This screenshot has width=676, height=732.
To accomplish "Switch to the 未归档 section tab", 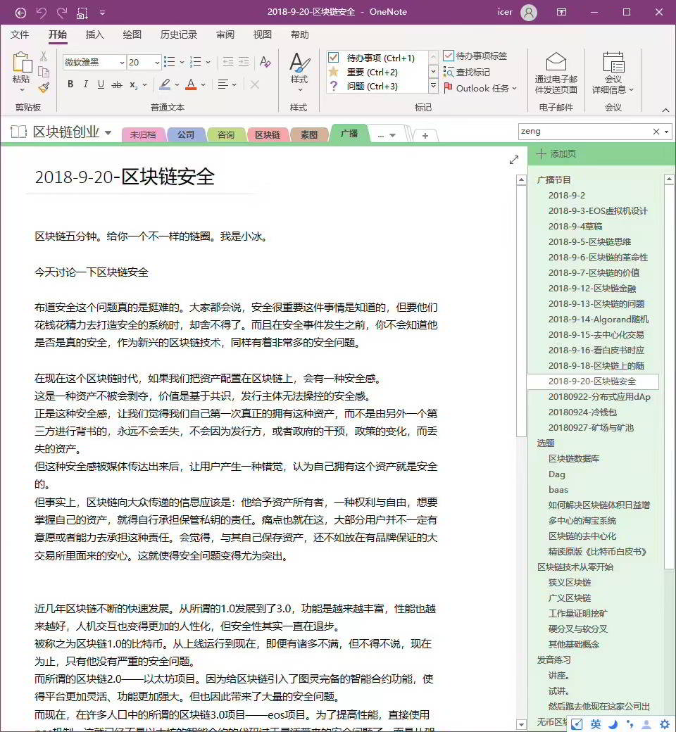I will (143, 135).
